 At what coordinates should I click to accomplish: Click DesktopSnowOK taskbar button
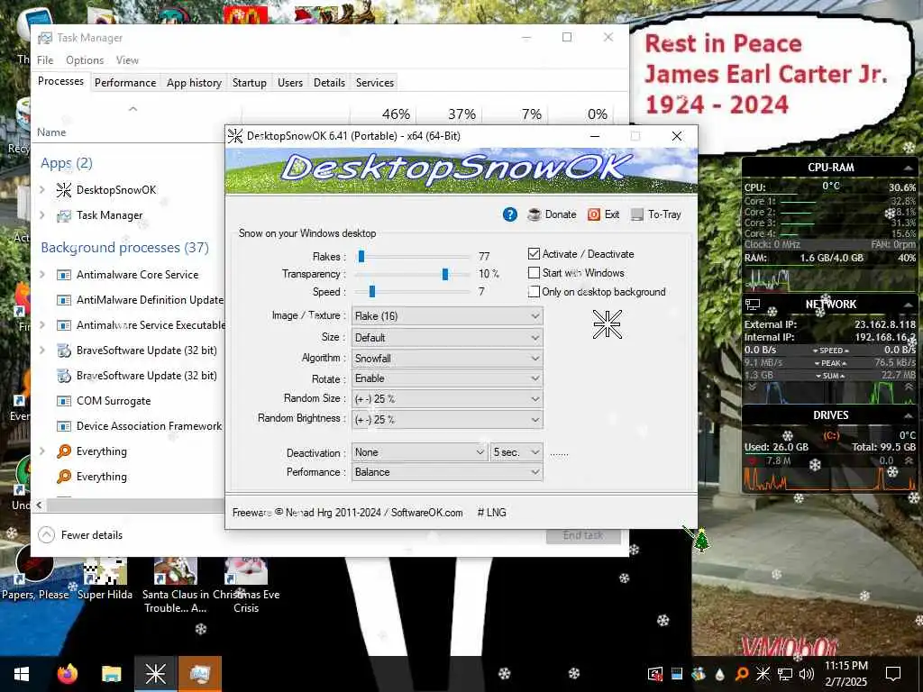coord(155,674)
